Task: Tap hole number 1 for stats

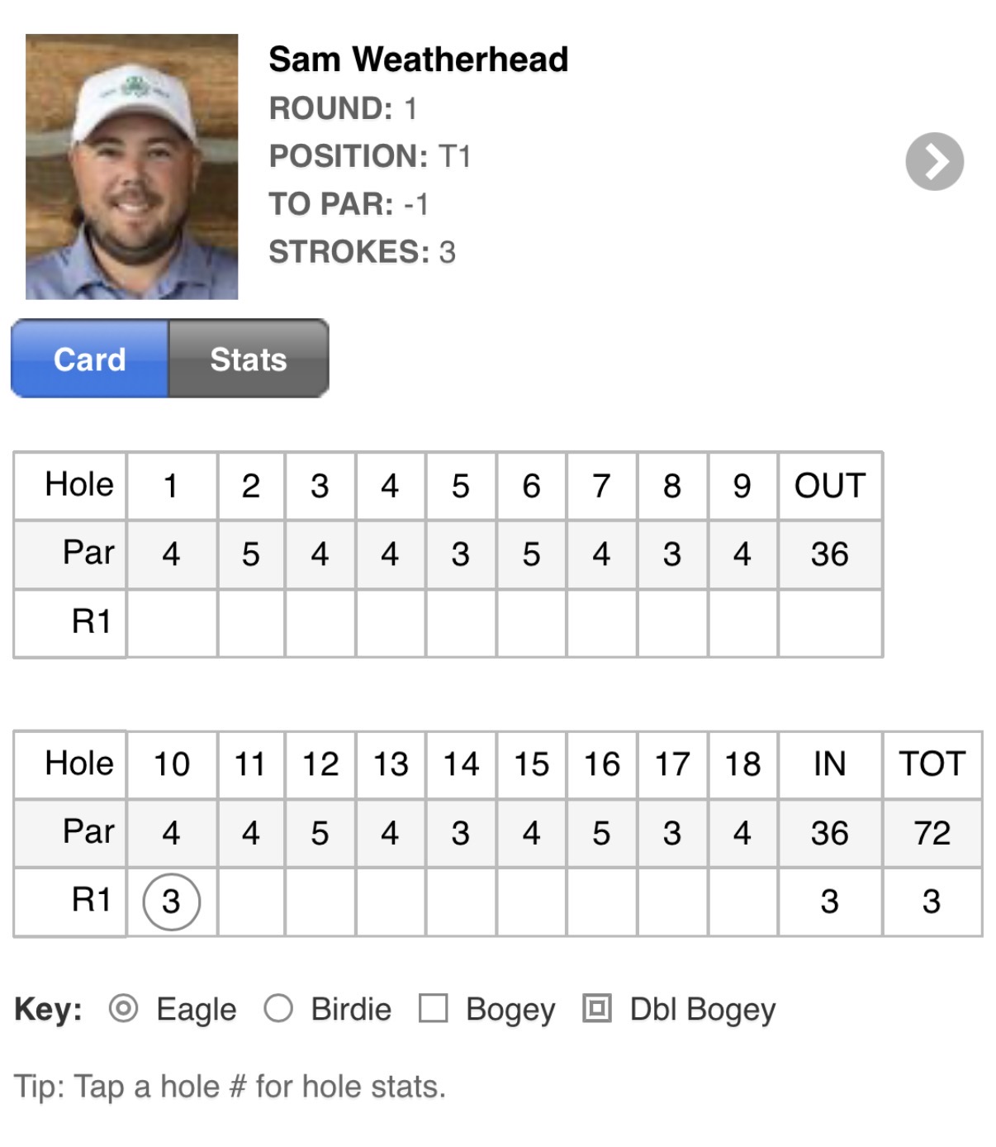Action: click(172, 485)
